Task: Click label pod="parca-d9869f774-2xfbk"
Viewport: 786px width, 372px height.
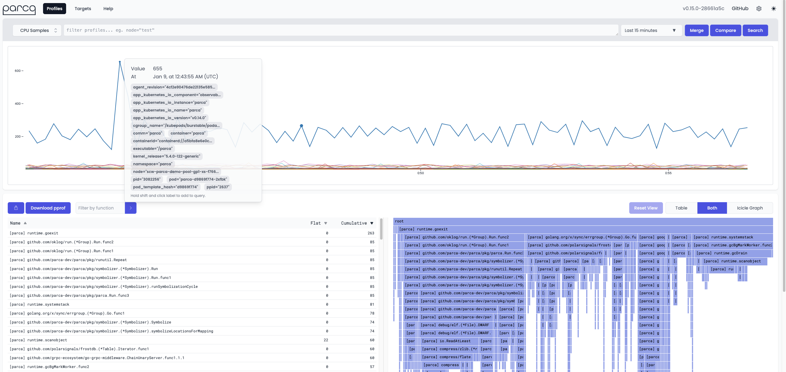Action: (x=198, y=179)
